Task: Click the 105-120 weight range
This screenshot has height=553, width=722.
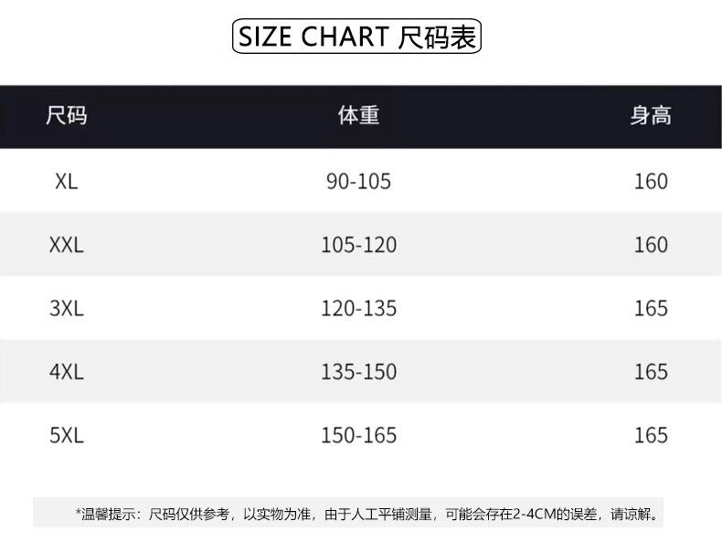Action: tap(358, 245)
